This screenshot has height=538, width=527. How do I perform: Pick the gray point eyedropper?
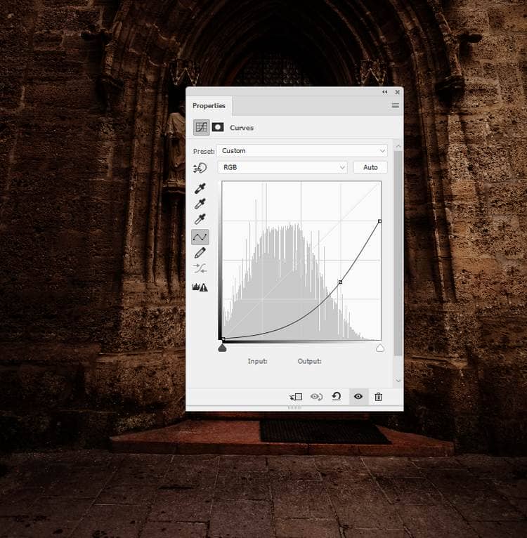200,204
